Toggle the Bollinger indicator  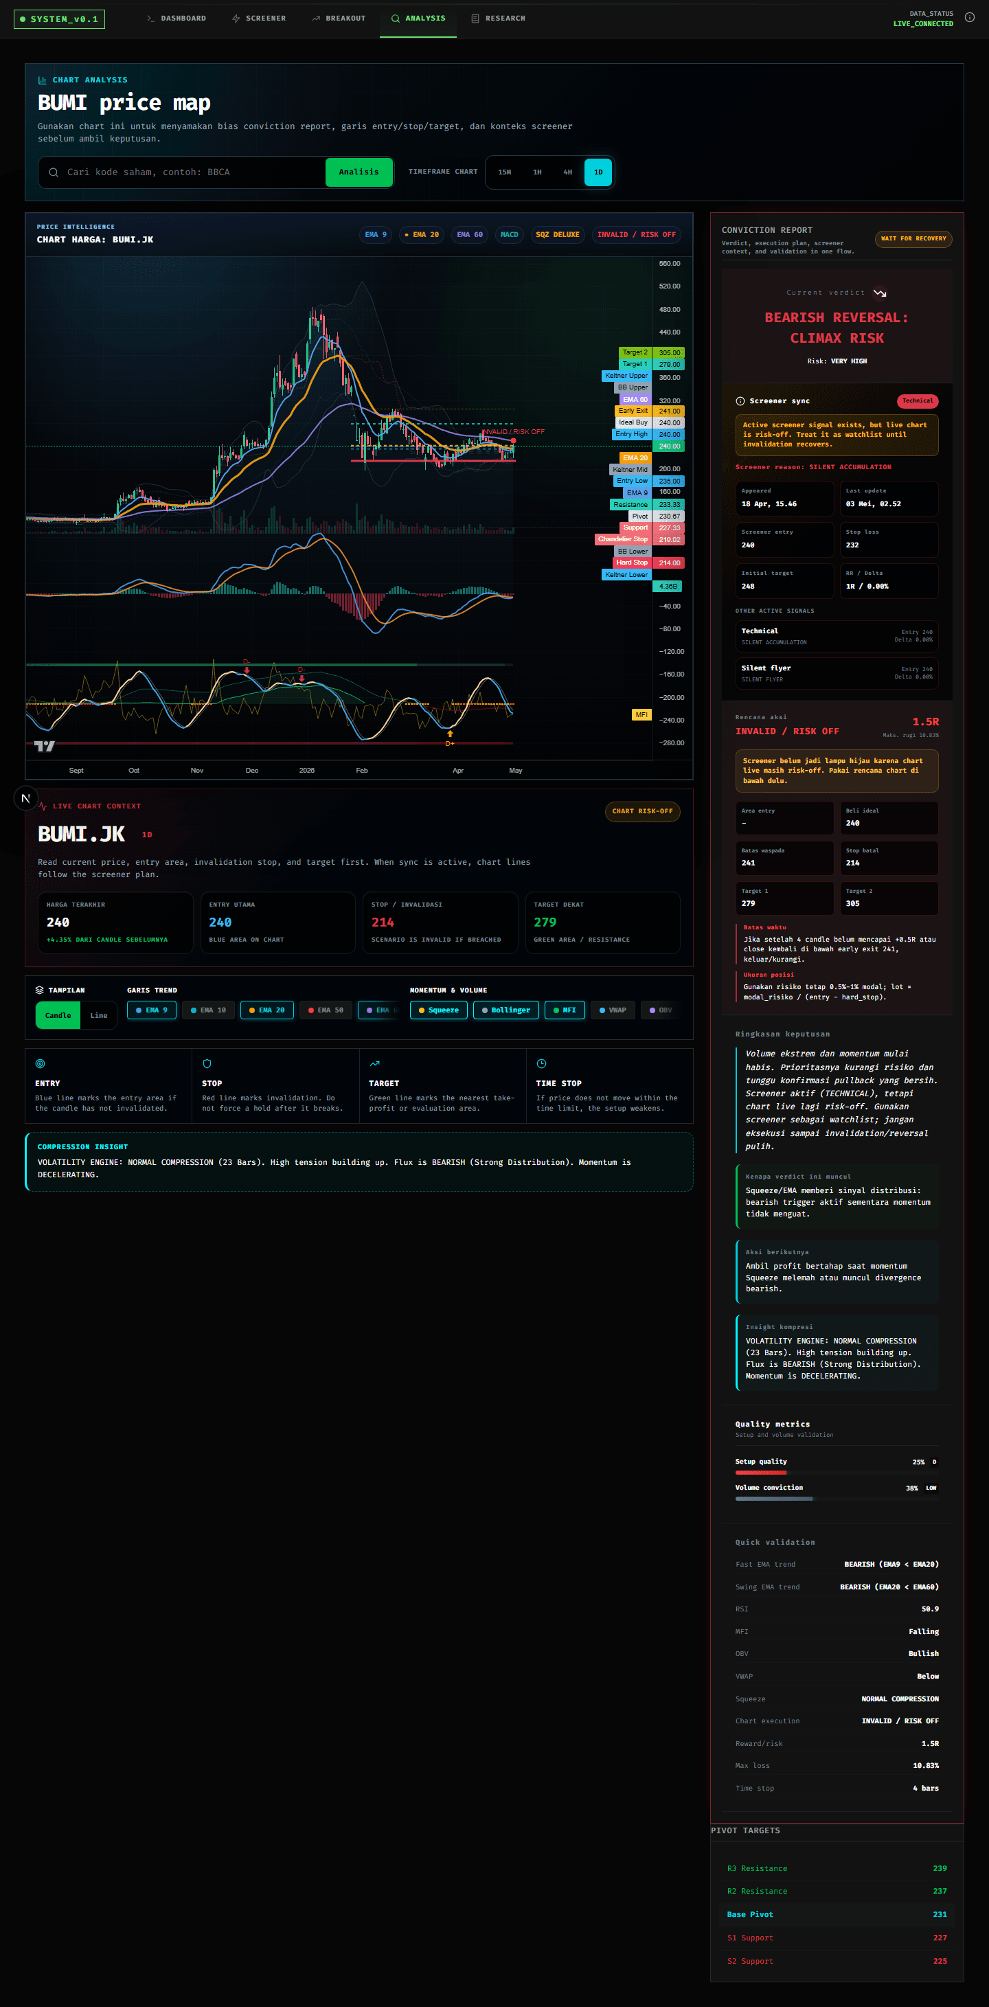click(x=505, y=1010)
